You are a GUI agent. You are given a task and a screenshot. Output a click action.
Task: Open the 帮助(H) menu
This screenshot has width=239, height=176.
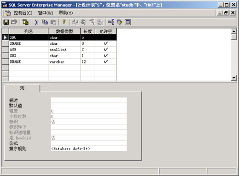65,13
